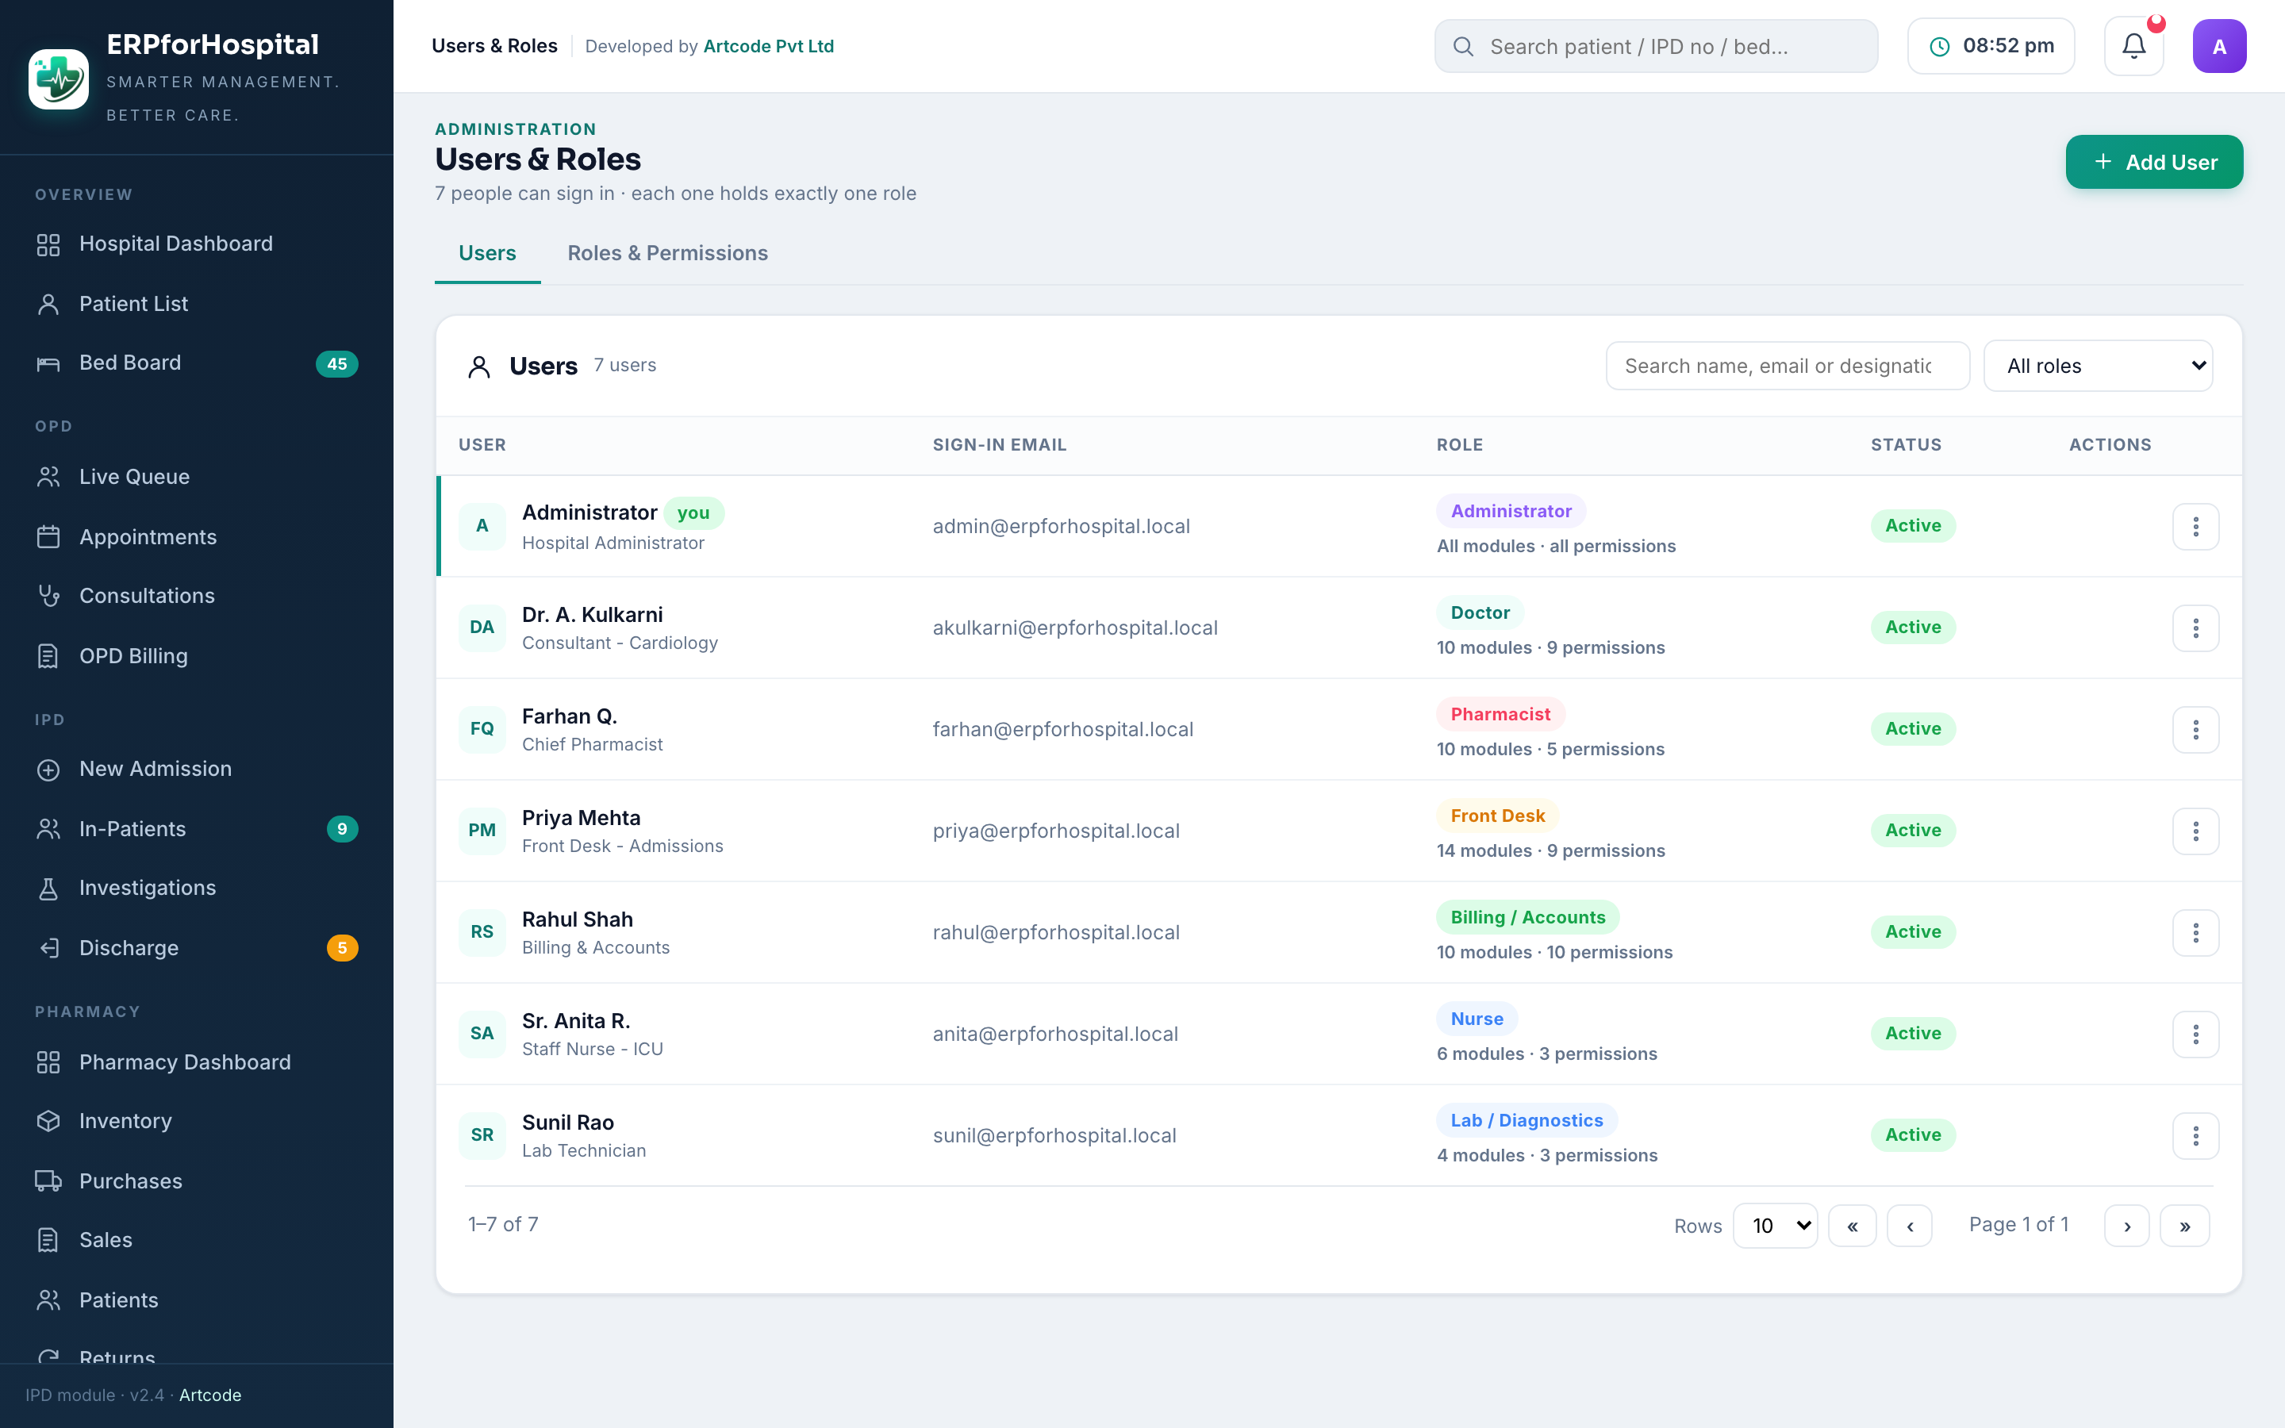Open Pharmacy Dashboard in sidebar
2285x1428 pixels.
pos(197,1061)
